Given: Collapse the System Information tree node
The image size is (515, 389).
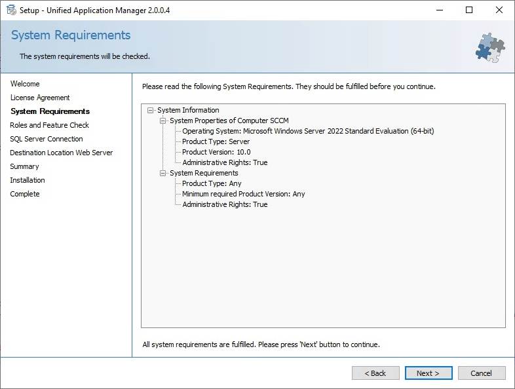Looking at the screenshot, I should 151,110.
